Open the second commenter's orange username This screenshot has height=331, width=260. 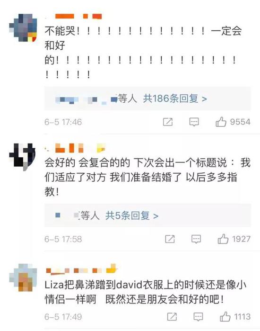[75, 148]
